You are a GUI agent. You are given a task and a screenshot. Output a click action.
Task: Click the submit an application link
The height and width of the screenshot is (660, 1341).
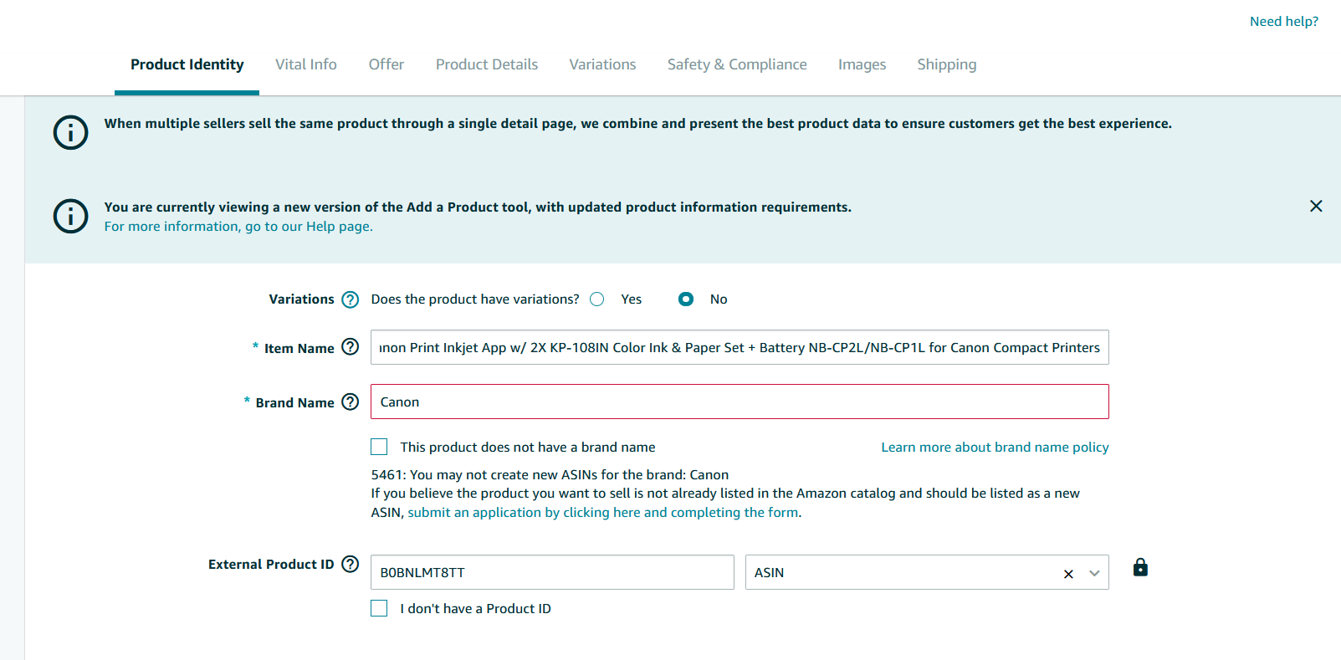[602, 513]
